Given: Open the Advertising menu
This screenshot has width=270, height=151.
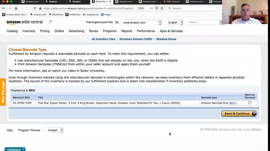Looking at the screenshot, I should [76, 31].
